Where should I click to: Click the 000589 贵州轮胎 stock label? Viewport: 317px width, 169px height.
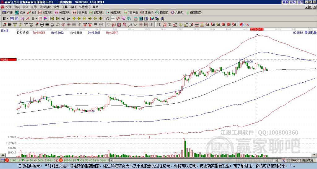tap(305, 33)
